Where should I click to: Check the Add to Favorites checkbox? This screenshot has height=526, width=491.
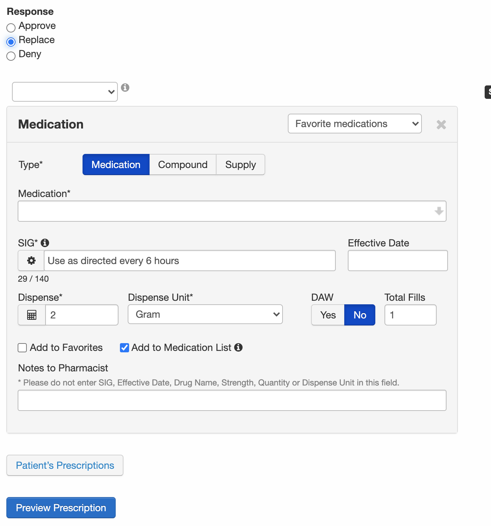pyautogui.click(x=22, y=348)
